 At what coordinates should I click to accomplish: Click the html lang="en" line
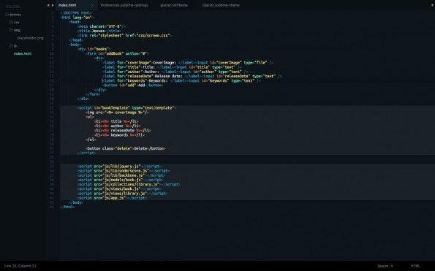(x=77, y=18)
